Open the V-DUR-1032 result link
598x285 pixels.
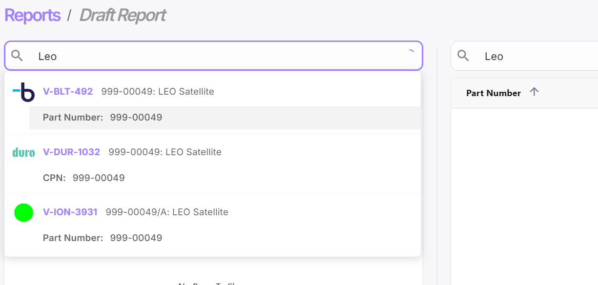click(71, 152)
